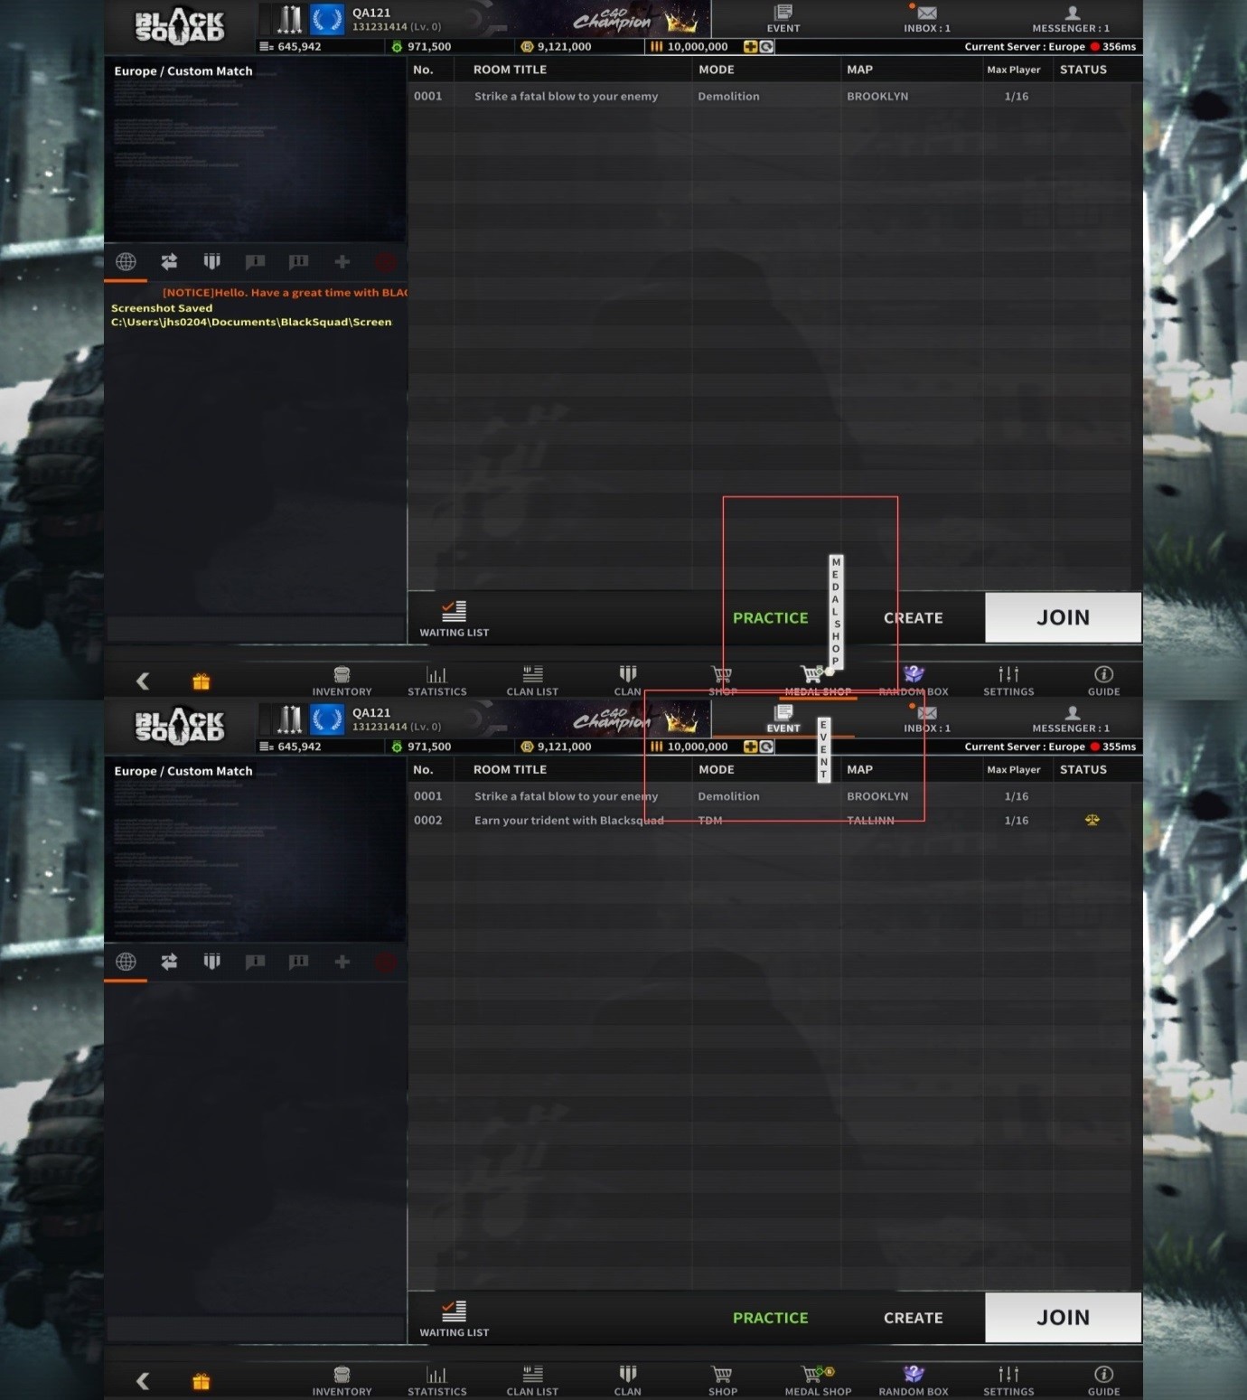
Task: Open INVENTORY in lower screen's bottom bar
Action: (342, 1381)
